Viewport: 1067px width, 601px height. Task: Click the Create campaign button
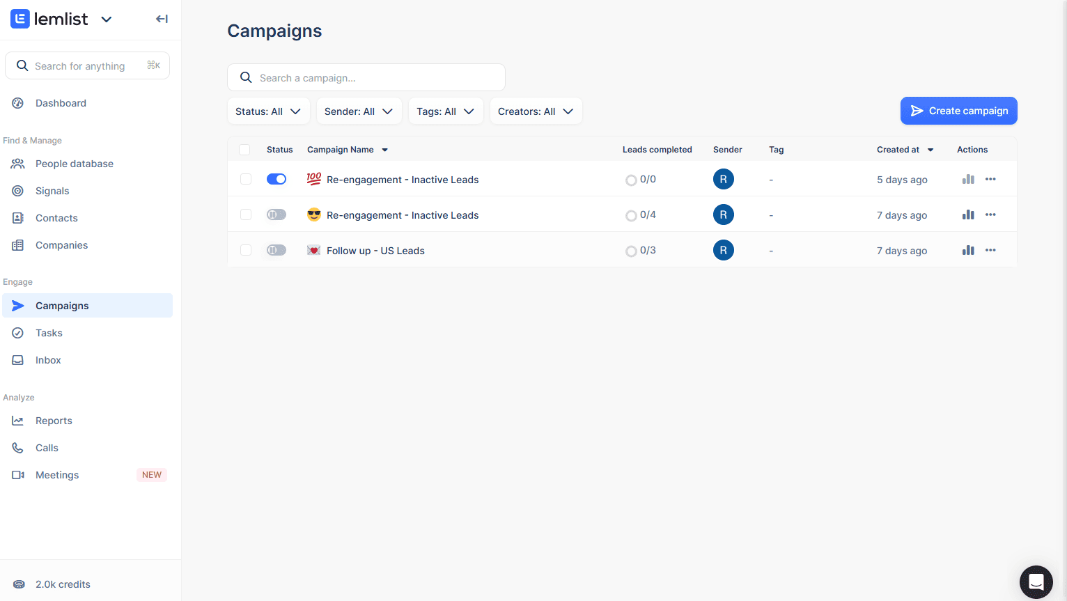[958, 111]
